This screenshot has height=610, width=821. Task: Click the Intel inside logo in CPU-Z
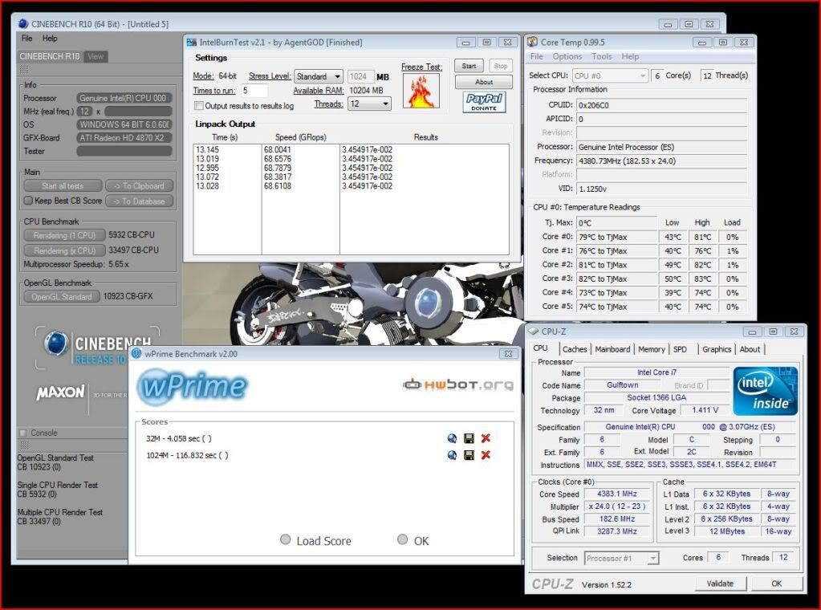click(x=766, y=391)
